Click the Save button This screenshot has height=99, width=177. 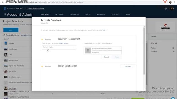point(117,57)
